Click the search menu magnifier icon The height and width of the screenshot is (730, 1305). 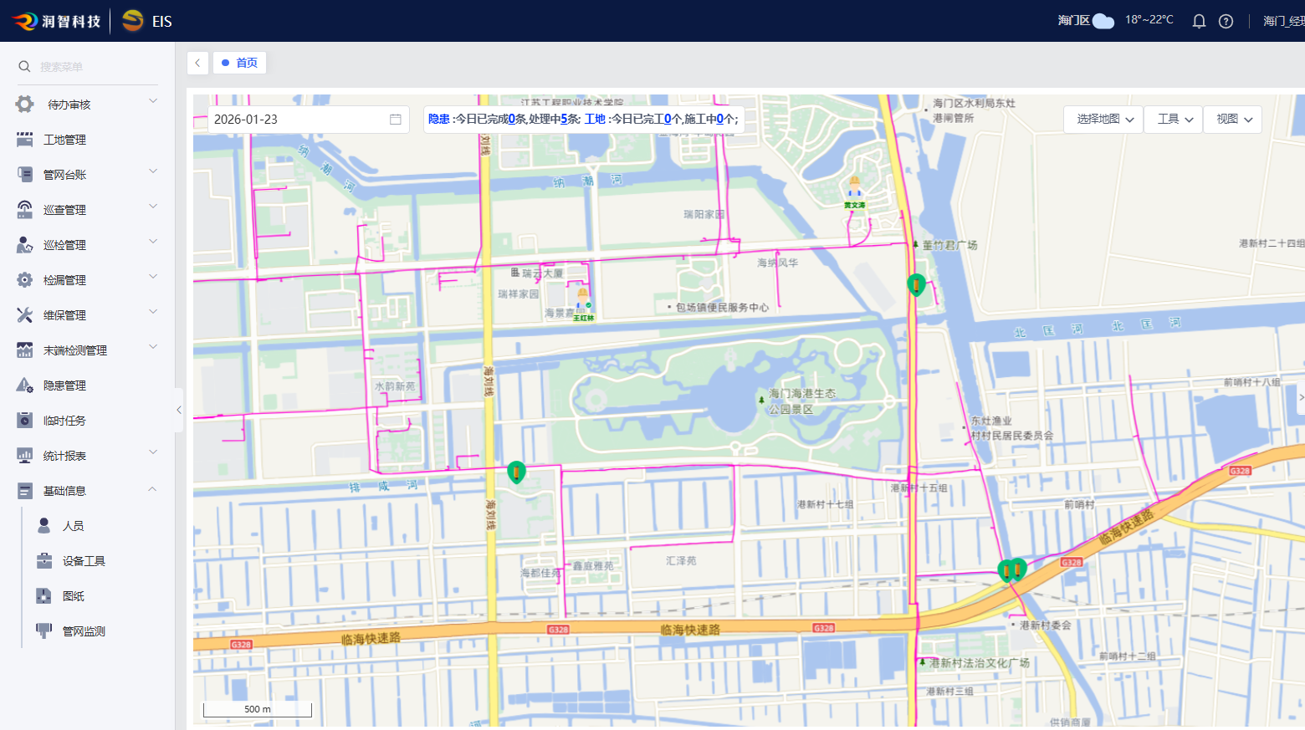(x=24, y=67)
